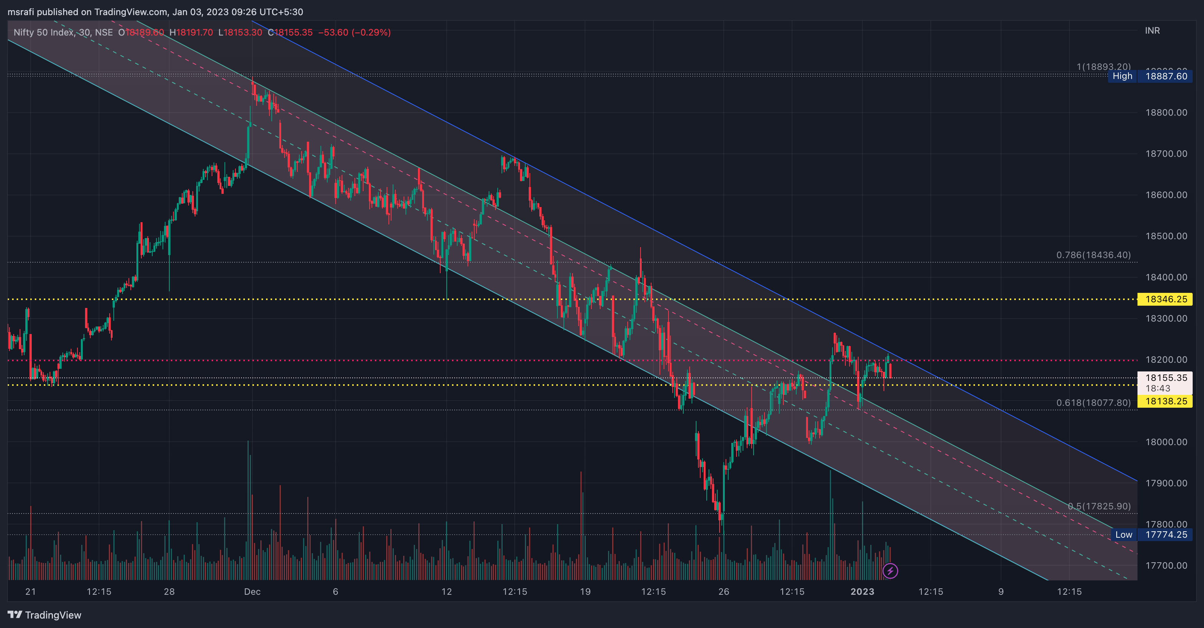Image resolution: width=1204 pixels, height=628 pixels.
Task: Click the 18500.00 price scale tick
Action: (x=1166, y=236)
